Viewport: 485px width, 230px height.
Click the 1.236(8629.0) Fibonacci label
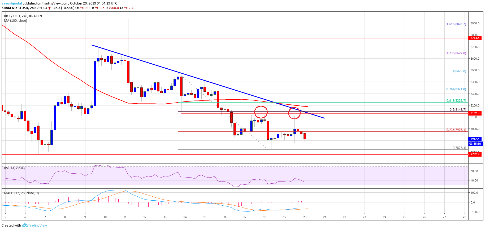click(x=456, y=53)
